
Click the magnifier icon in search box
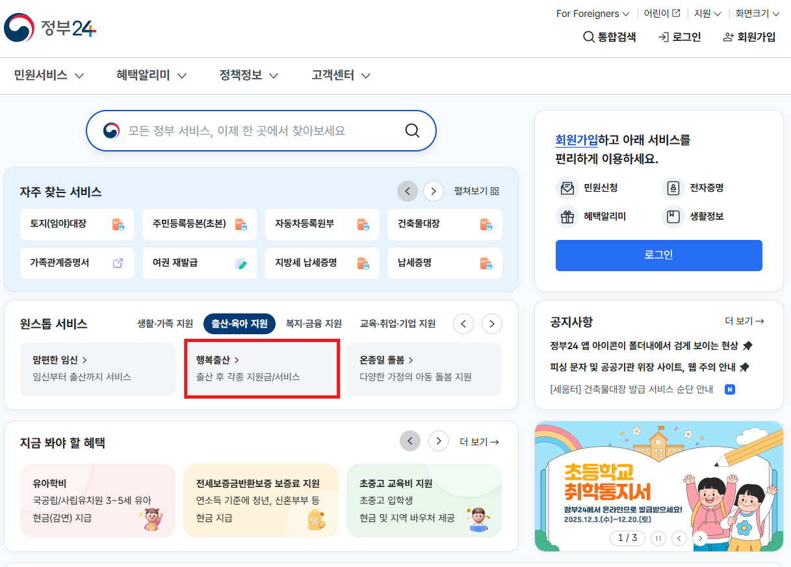click(x=412, y=131)
